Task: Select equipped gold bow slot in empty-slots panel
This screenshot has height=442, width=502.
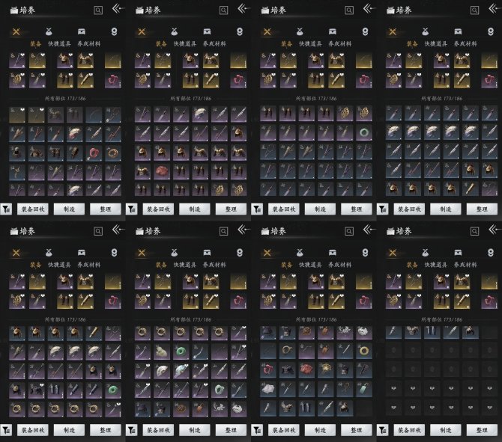Action: (489, 282)
